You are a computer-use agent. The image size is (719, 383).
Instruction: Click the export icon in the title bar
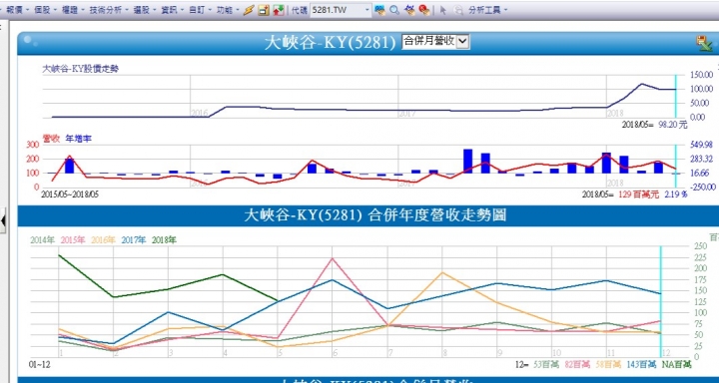point(703,44)
